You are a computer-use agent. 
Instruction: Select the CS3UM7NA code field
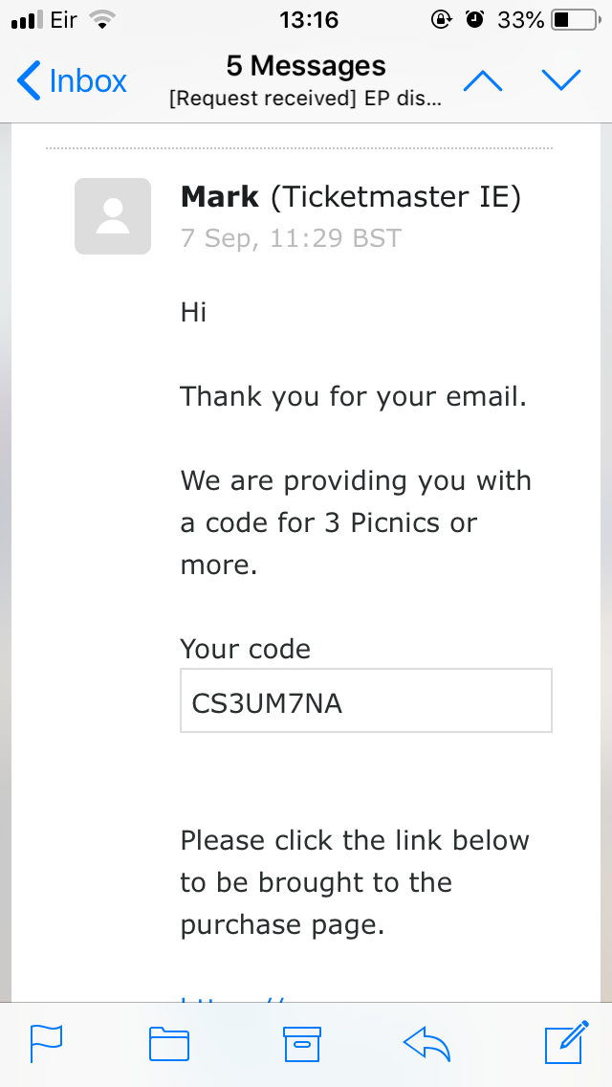pos(365,699)
